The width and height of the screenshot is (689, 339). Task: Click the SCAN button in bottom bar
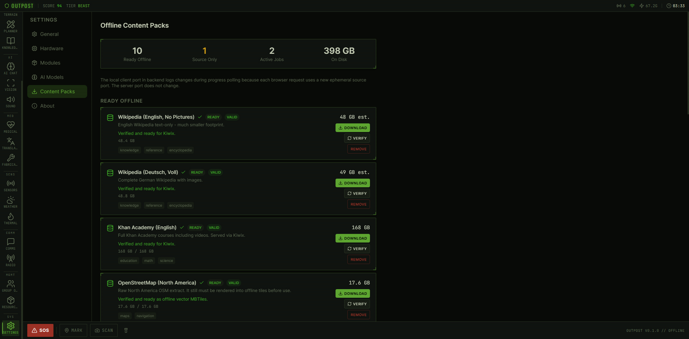[104, 330]
